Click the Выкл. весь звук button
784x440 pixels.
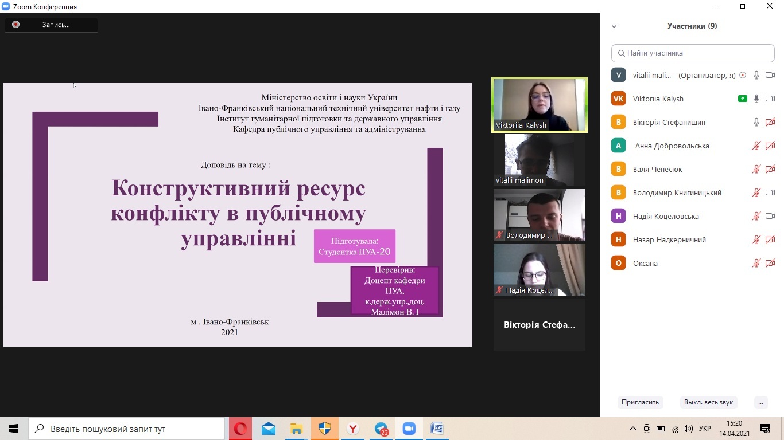(708, 402)
